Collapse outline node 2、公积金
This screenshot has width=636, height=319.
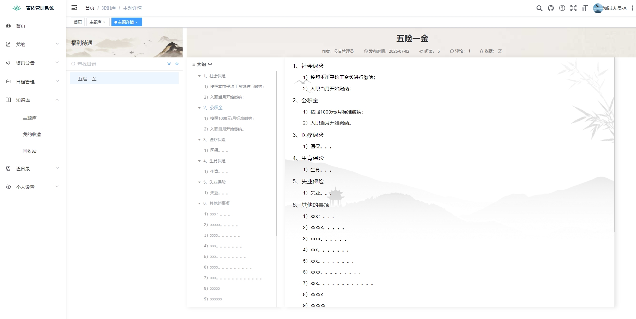[x=199, y=108]
